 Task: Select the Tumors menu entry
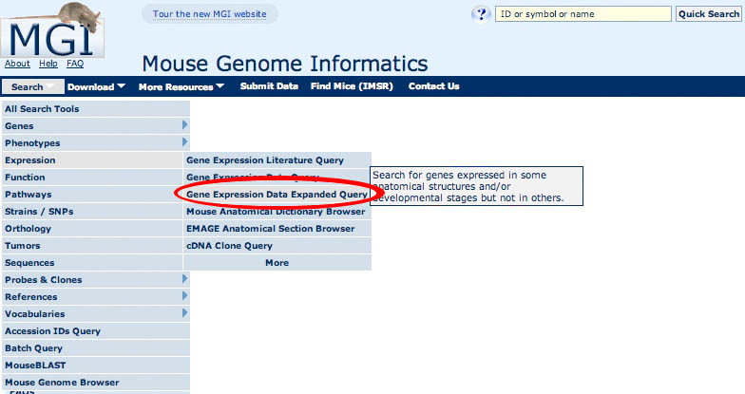93,245
